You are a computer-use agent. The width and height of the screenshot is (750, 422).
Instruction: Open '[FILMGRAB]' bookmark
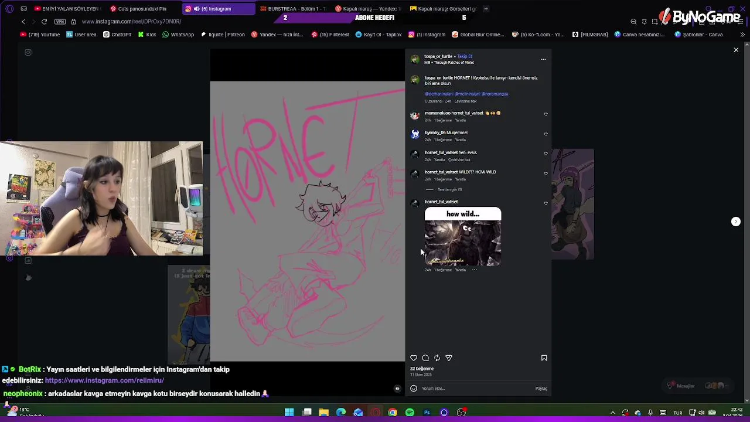590,35
